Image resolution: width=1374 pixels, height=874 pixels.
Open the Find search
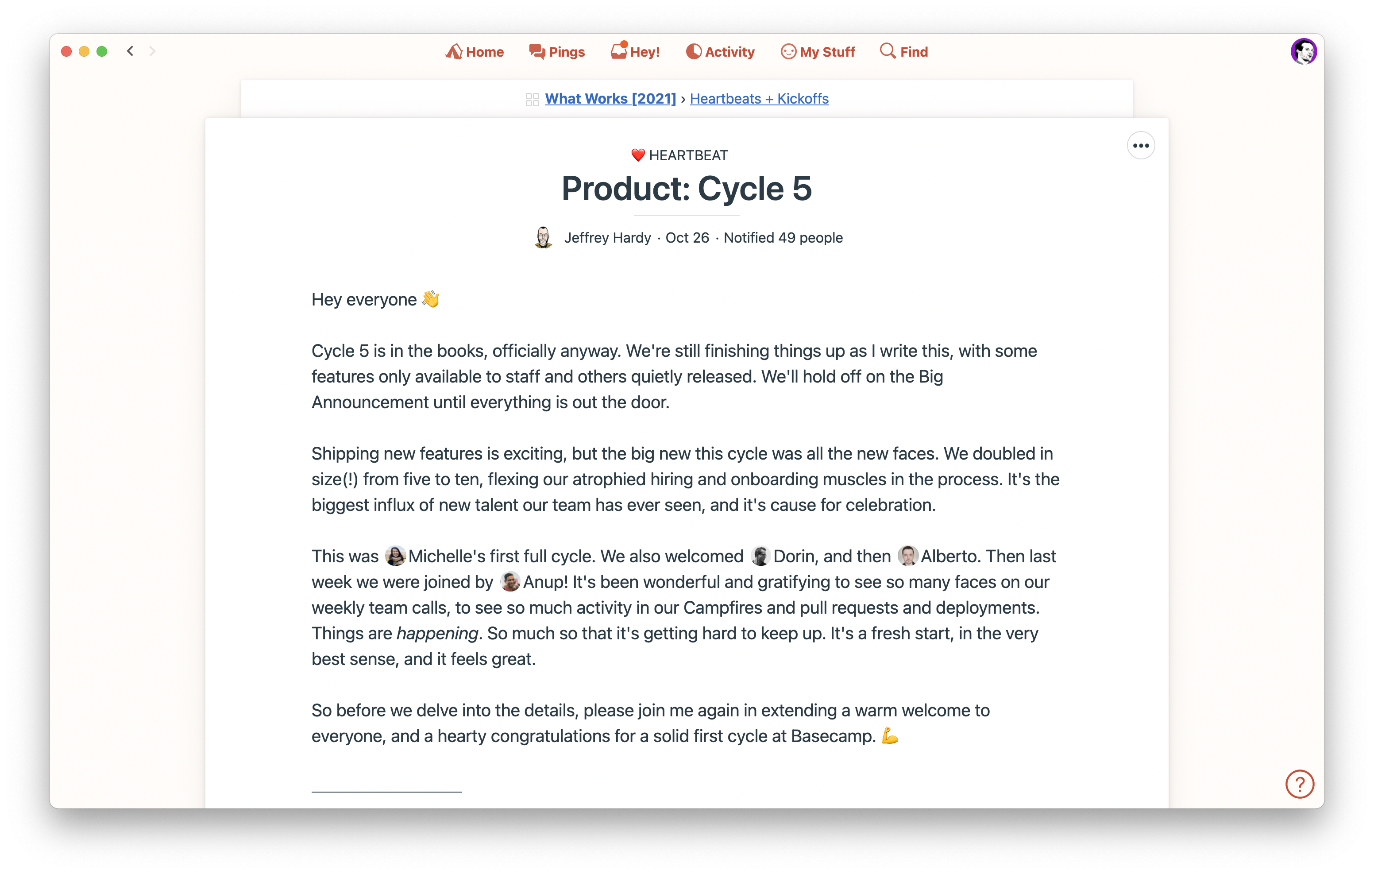[x=904, y=52]
